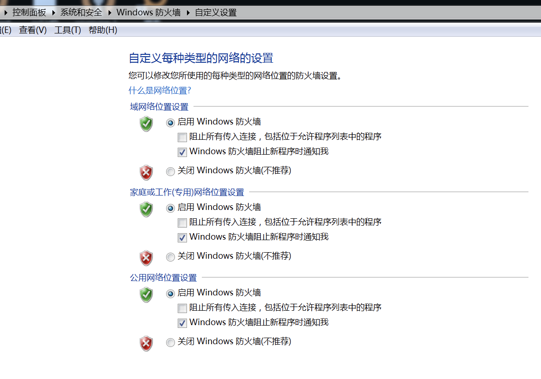
Task: Go to 控制面板 in the address breadcrumb
Action: [x=29, y=13]
